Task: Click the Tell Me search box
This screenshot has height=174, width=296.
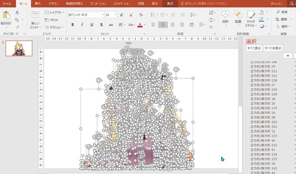Action: [x=205, y=3]
